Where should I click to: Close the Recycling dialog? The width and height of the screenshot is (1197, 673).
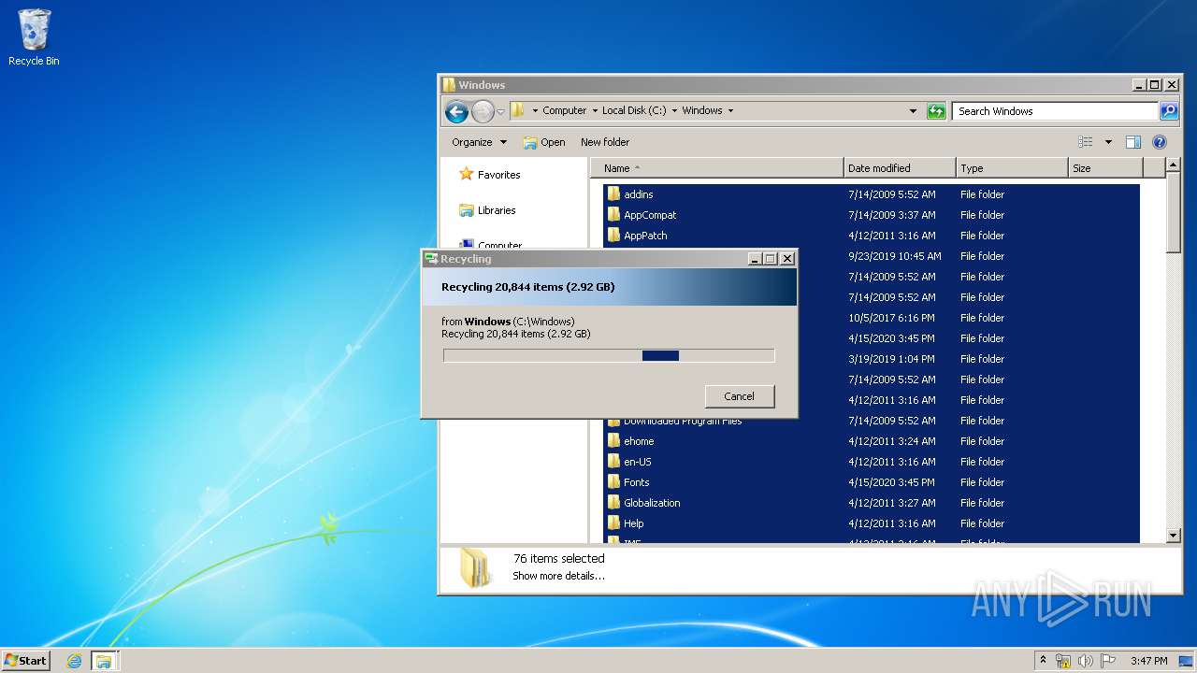787,259
